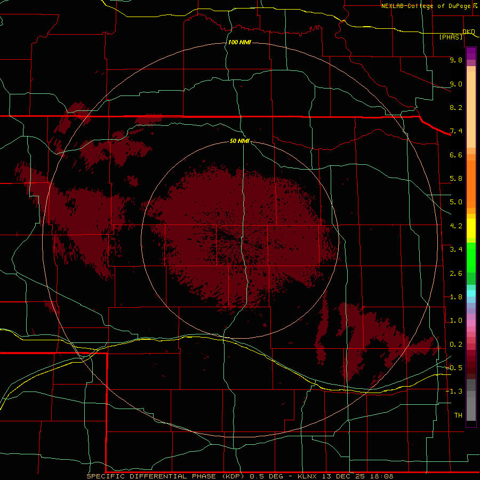This screenshot has width=480, height=480.
Task: Click the 4.2 value on the scale
Action: (x=456, y=226)
